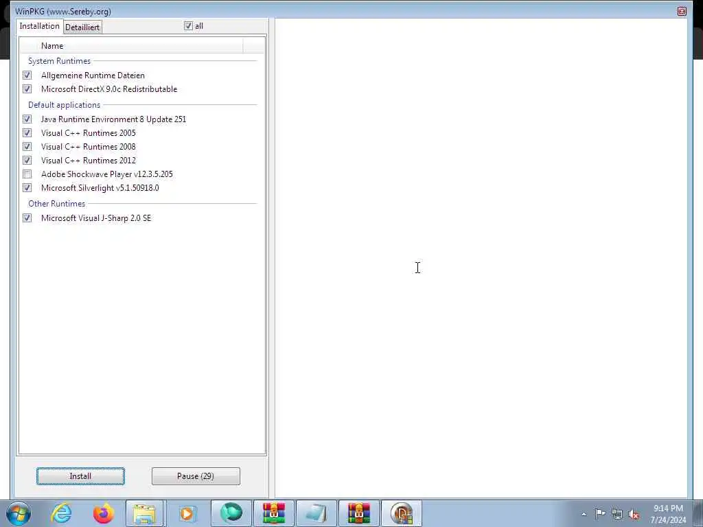Select the Default applications group header
703x527 pixels.
64,105
